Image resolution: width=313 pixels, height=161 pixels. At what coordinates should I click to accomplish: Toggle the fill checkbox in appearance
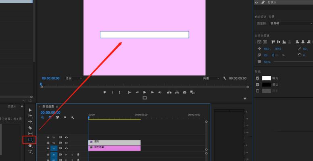(257, 78)
